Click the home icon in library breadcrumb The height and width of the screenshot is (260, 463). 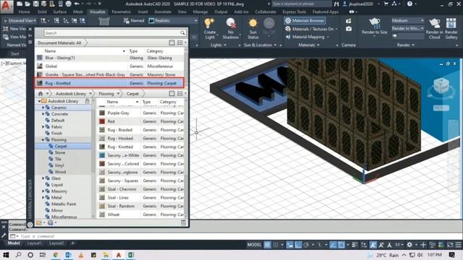[41, 93]
